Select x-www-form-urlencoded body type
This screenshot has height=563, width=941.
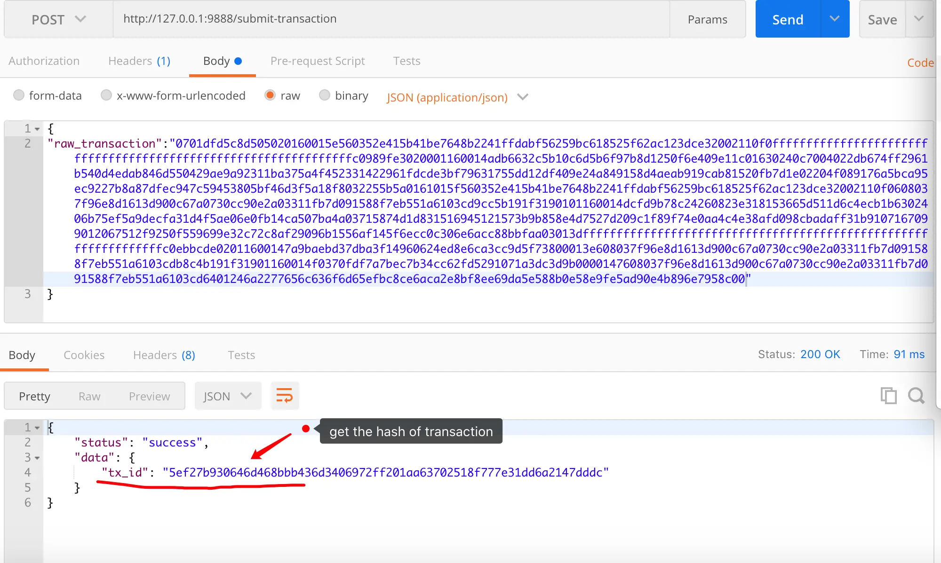(x=106, y=95)
